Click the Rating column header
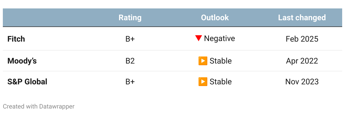 [130, 18]
